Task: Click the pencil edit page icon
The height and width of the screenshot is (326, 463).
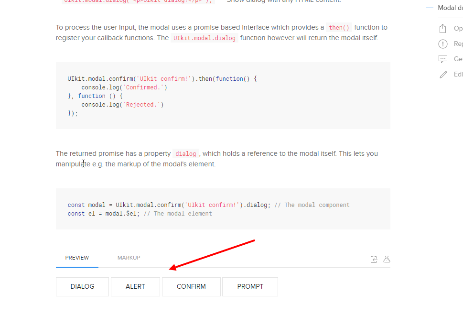Action: (443, 75)
